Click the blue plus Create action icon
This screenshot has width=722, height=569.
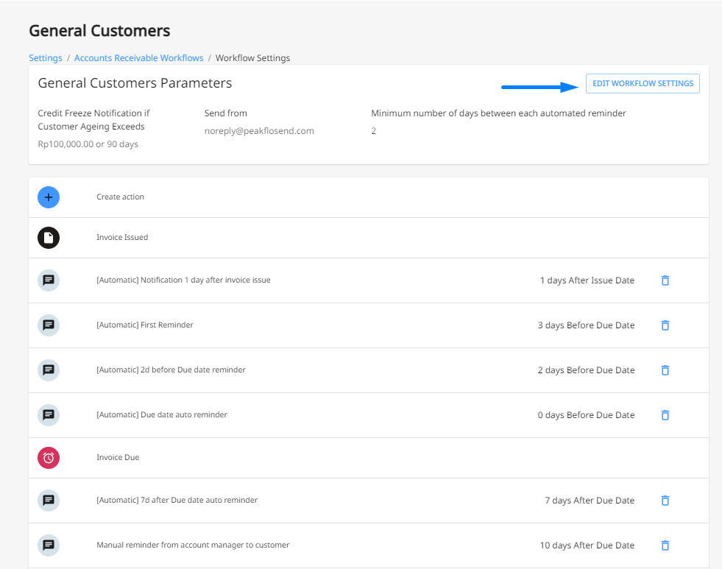click(x=49, y=197)
